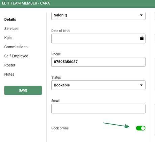
Task: Open the Notes section
Action: click(x=9, y=74)
